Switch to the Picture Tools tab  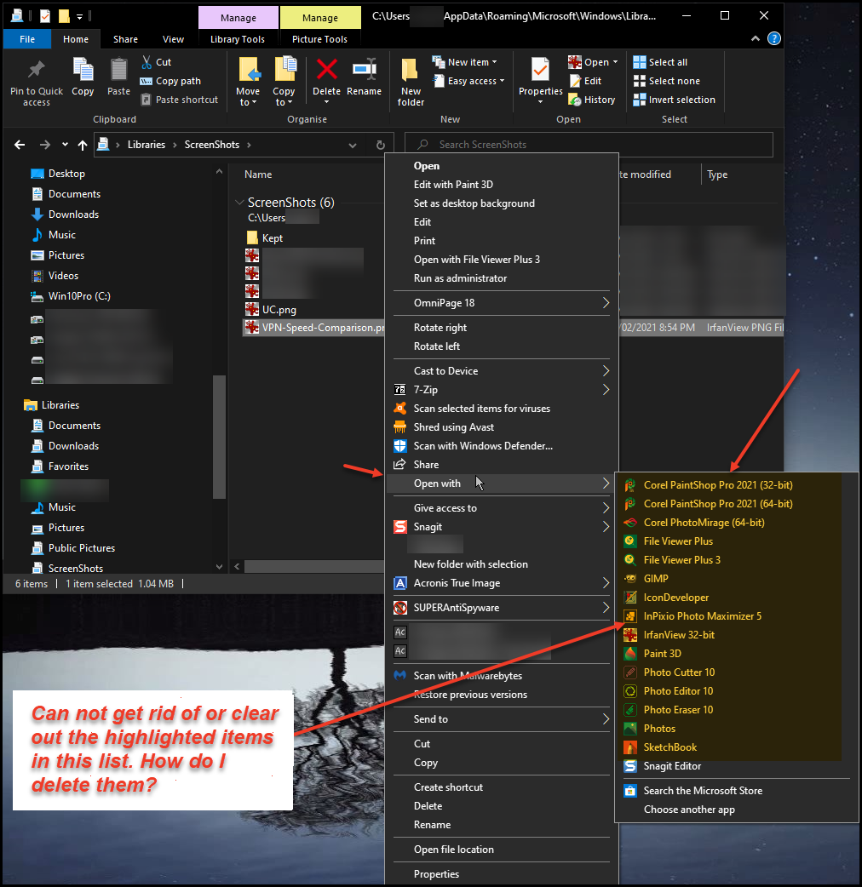pos(319,39)
